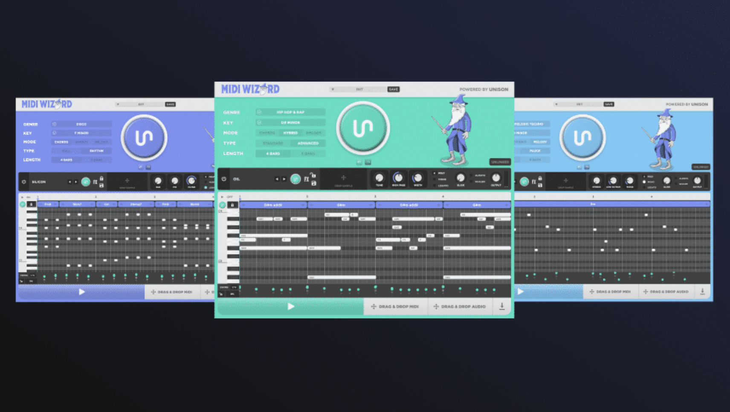Click the big generate button in the green window
The image size is (730, 412).
(x=363, y=128)
